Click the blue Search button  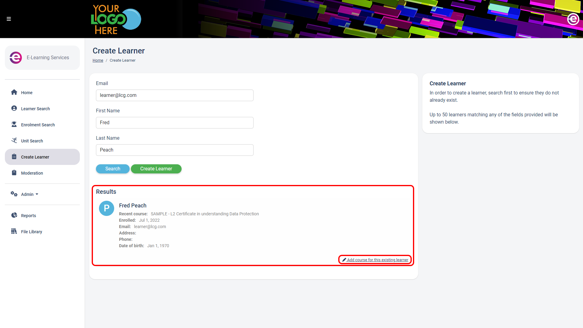point(113,169)
